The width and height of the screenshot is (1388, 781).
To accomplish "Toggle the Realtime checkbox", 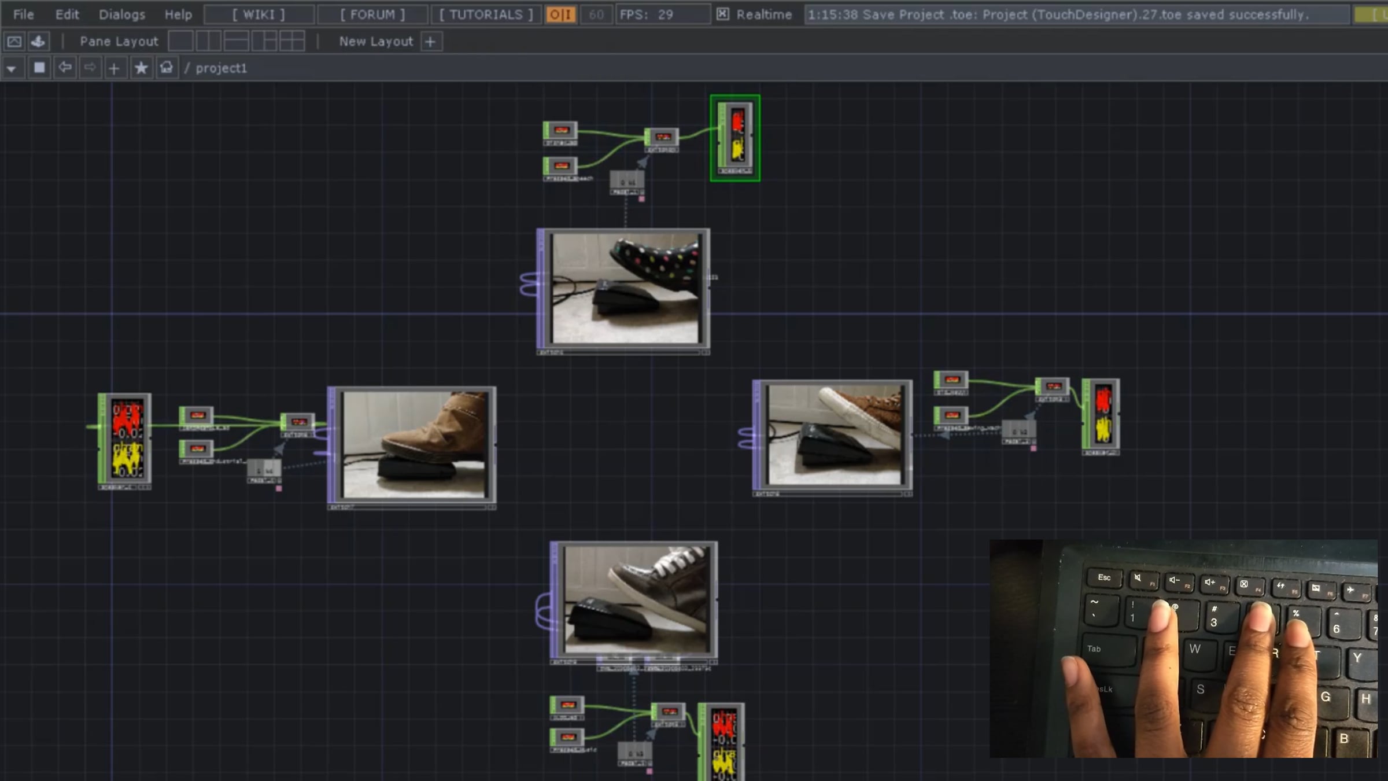I will 722,14.
